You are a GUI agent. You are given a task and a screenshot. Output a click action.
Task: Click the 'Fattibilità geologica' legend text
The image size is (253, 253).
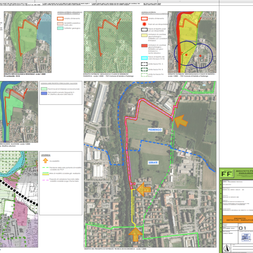pos(72,28)
